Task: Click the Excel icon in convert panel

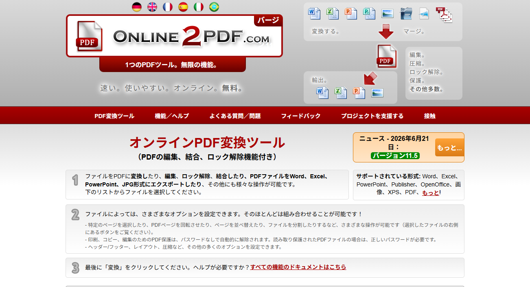Action: [332, 13]
